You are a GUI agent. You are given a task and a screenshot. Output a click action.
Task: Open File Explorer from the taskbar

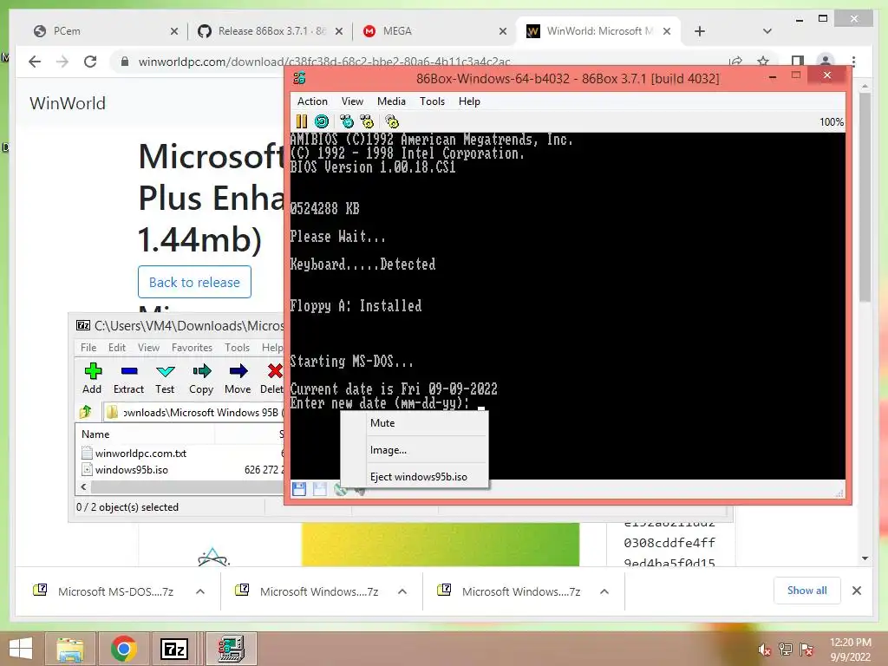pyautogui.click(x=70, y=649)
